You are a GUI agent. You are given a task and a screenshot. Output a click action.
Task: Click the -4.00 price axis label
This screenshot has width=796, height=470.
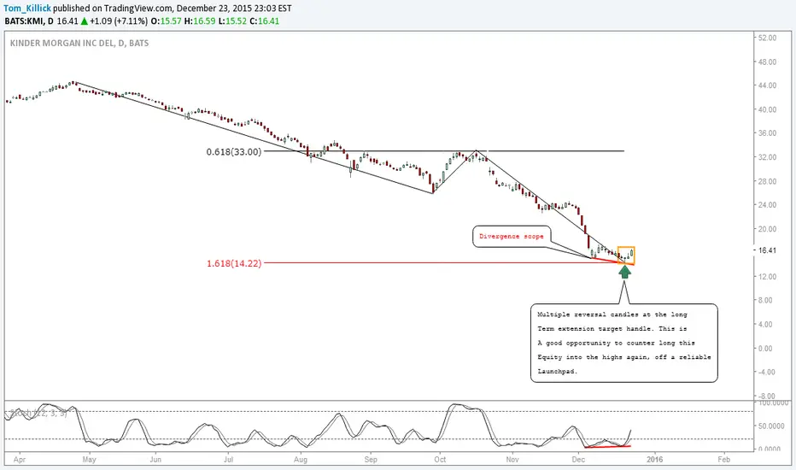(x=767, y=372)
